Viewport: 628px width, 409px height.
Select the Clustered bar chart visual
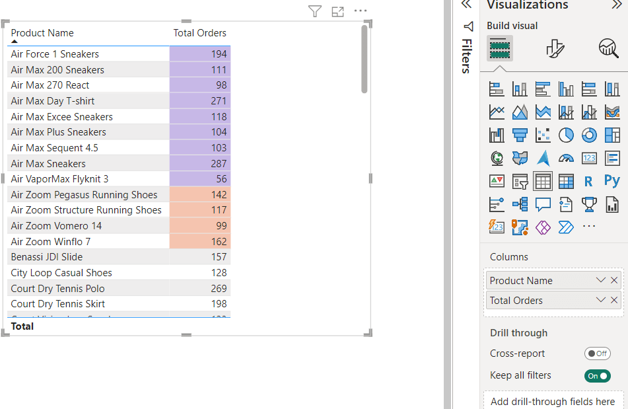[x=543, y=89]
